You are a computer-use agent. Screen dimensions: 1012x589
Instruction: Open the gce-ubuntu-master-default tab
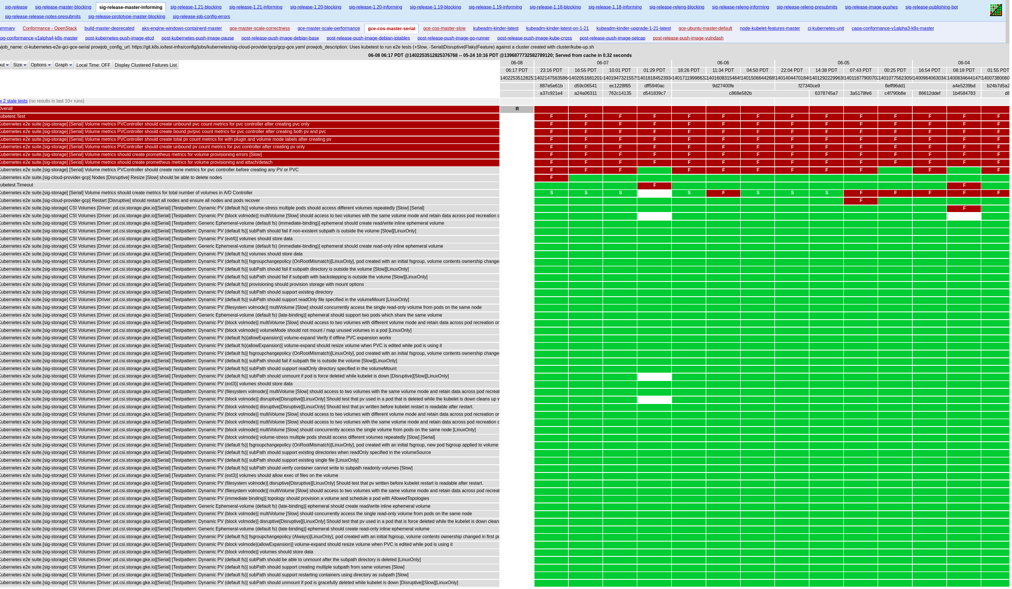point(706,28)
